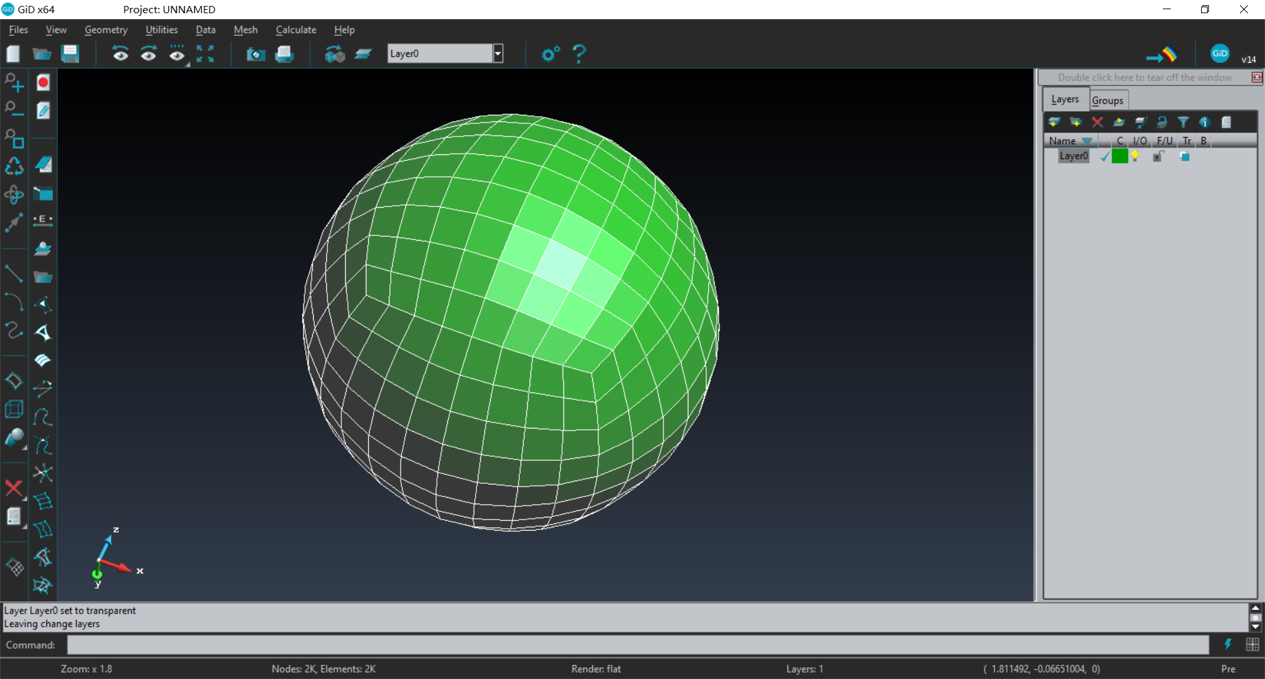The width and height of the screenshot is (1265, 679).
Task: Click the print icon in toolbar
Action: (x=284, y=54)
